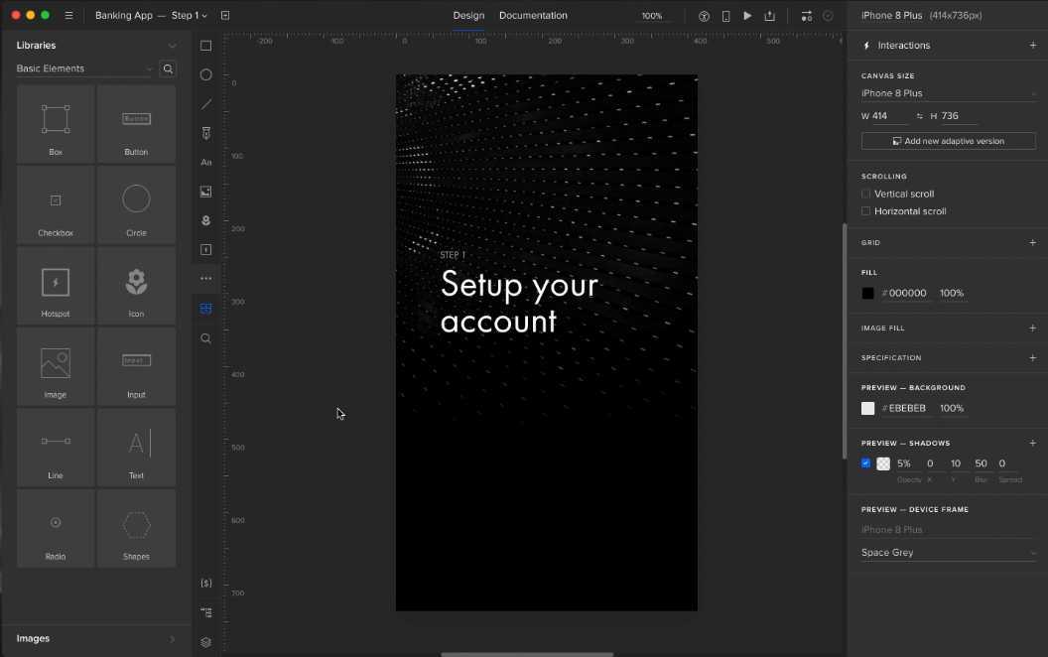Open the pages tree panel icon
This screenshot has width=1048, height=657.
(205, 612)
